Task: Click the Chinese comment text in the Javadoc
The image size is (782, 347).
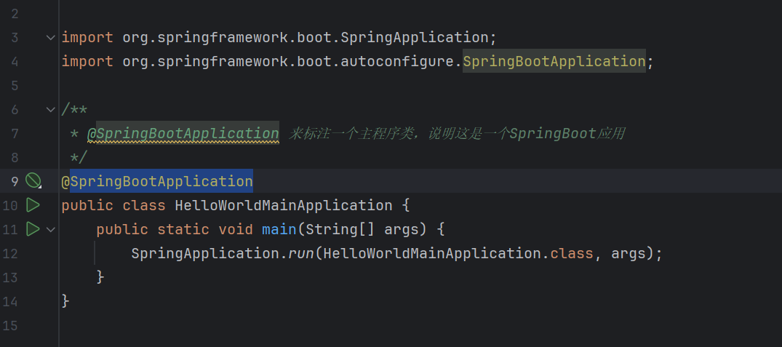Action: [456, 134]
